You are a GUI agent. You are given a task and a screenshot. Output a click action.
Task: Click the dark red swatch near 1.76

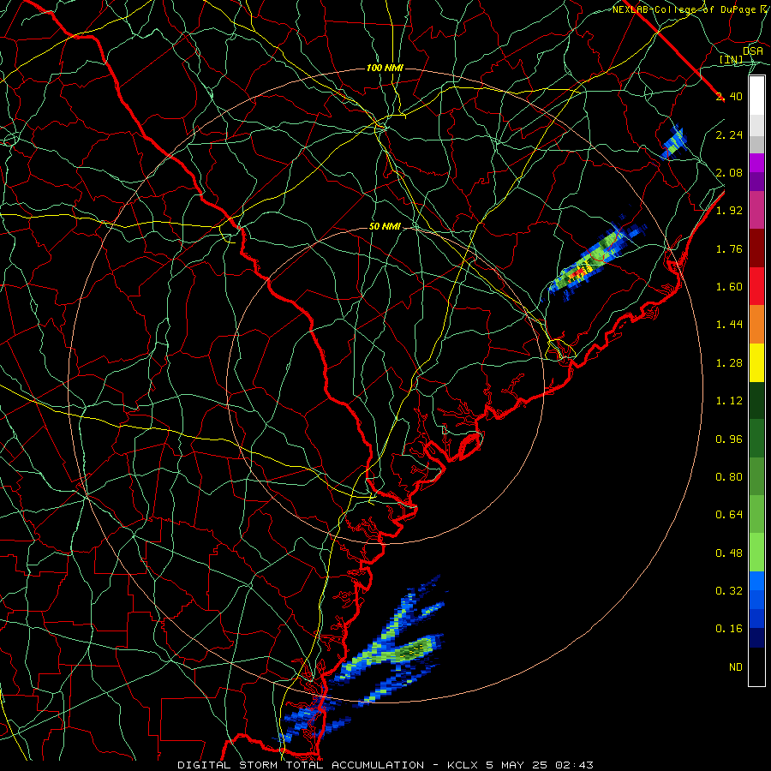[756, 248]
